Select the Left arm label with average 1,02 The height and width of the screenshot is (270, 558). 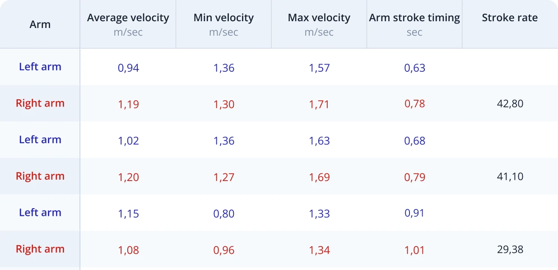coord(40,140)
